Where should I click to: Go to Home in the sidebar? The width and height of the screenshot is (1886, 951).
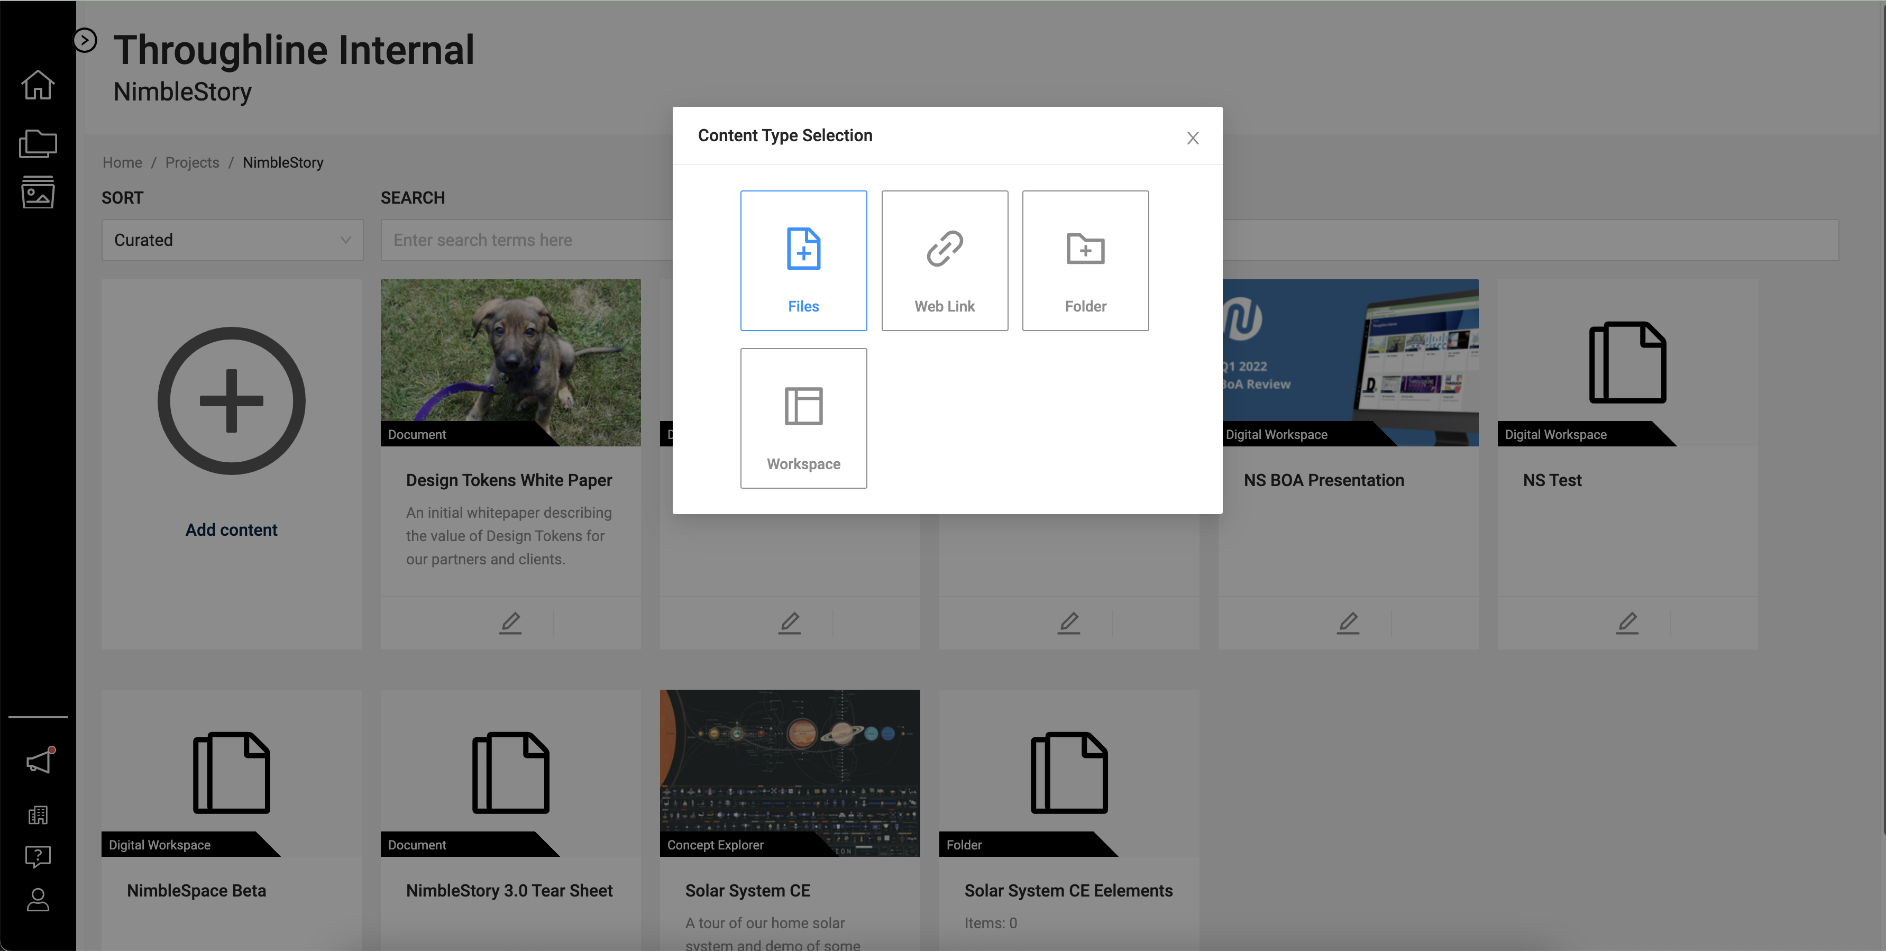point(38,85)
